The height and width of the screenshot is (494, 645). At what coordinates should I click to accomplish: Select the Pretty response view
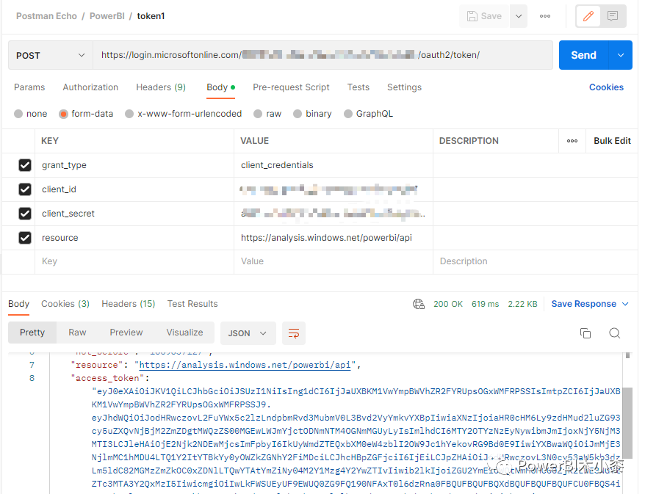click(32, 333)
